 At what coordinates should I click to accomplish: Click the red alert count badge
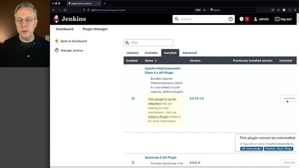coord(247,19)
